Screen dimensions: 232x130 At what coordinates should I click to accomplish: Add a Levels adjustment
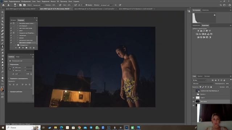pyautogui.click(x=201, y=31)
